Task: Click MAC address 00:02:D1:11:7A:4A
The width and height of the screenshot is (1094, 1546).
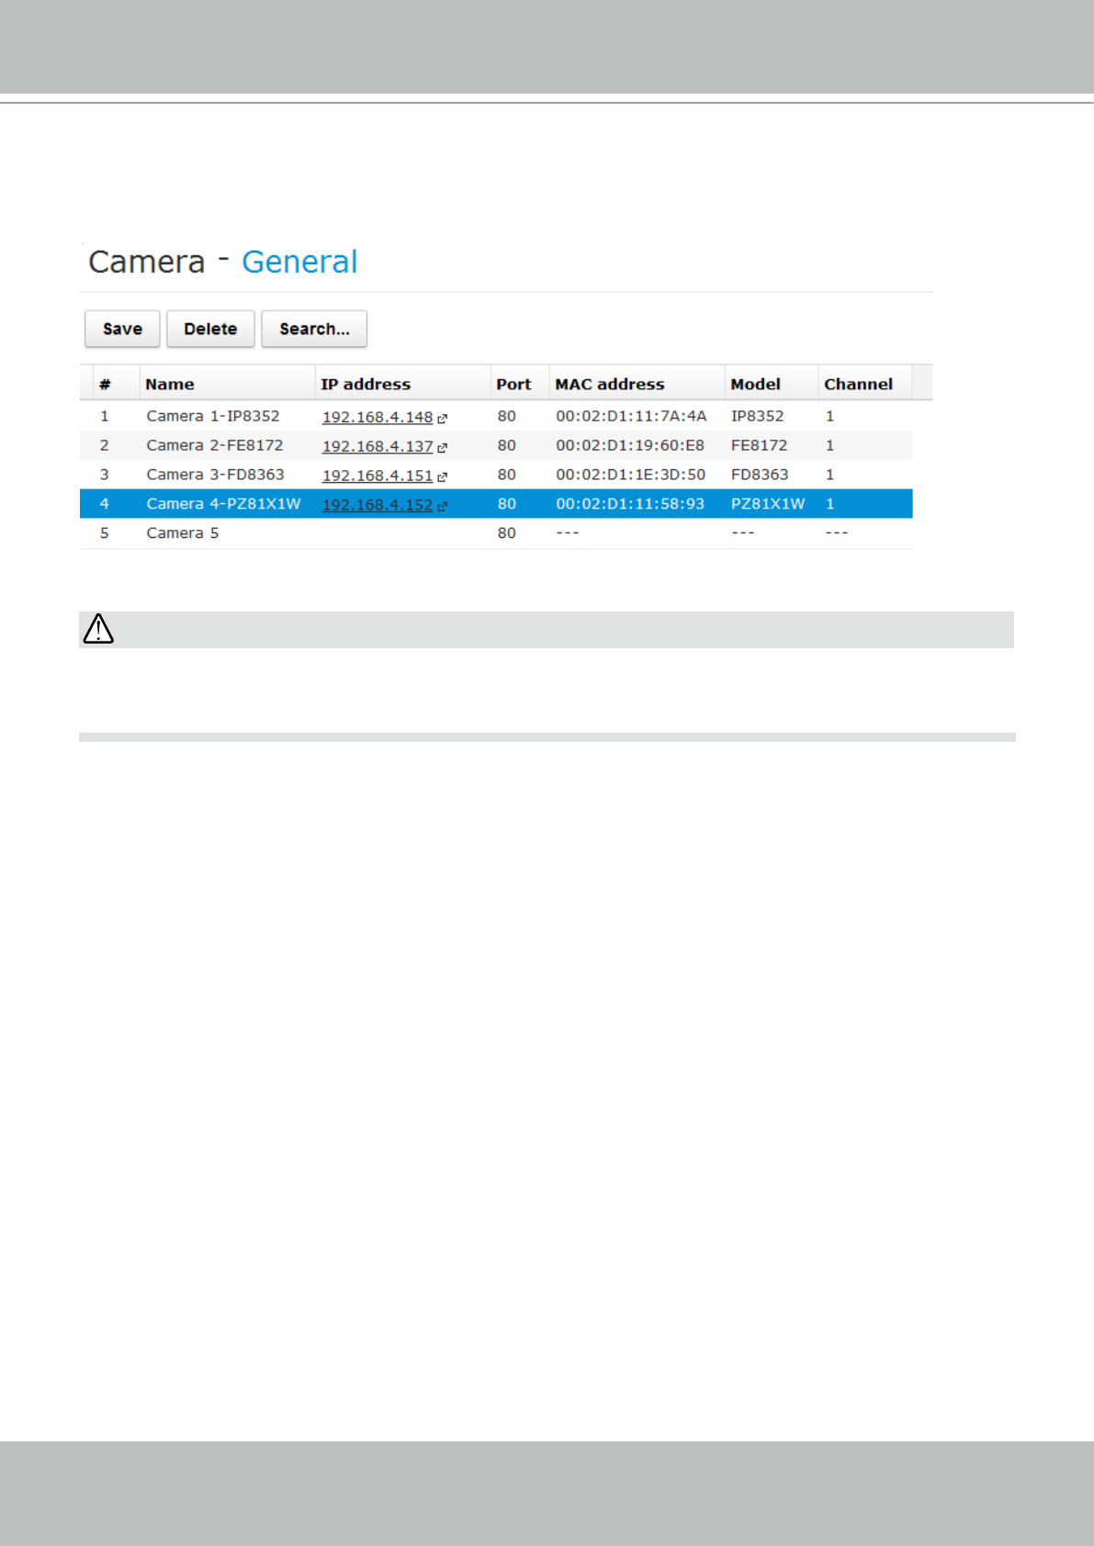Action: point(631,416)
